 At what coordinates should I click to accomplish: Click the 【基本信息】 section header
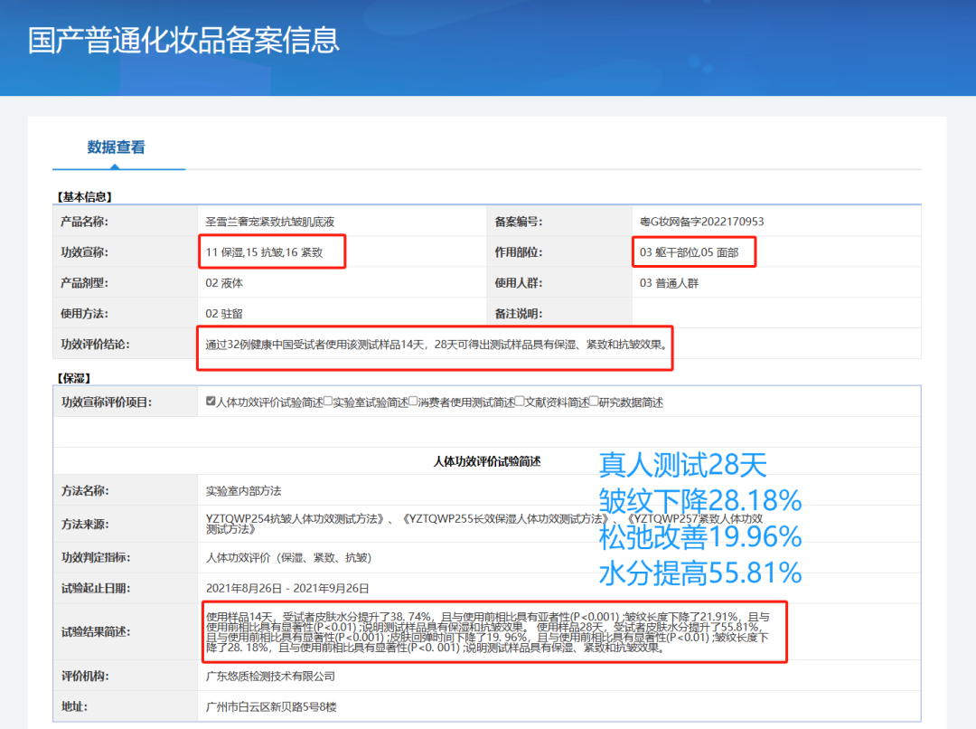[x=84, y=197]
